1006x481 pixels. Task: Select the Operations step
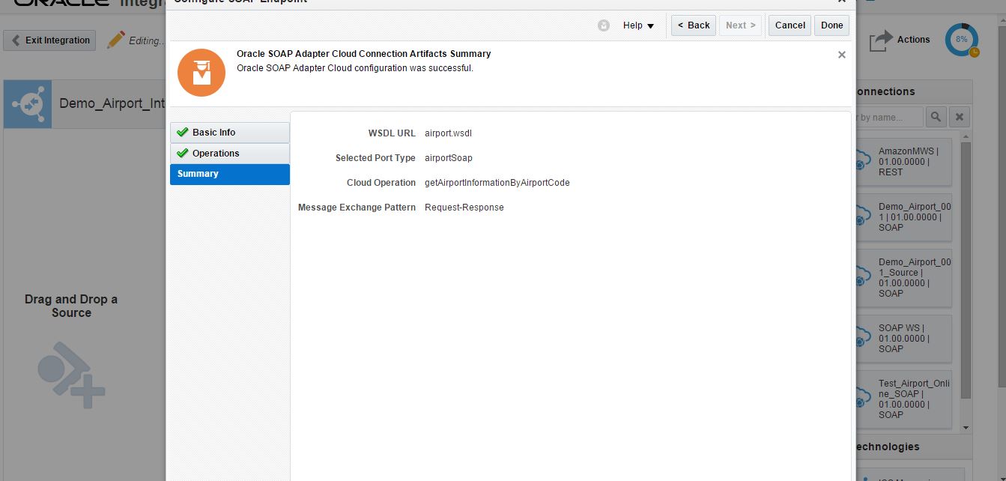coord(230,154)
